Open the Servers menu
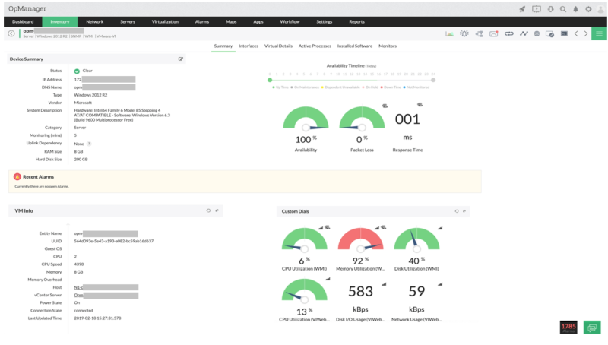Viewport: 608px width, 345px height. click(x=128, y=22)
